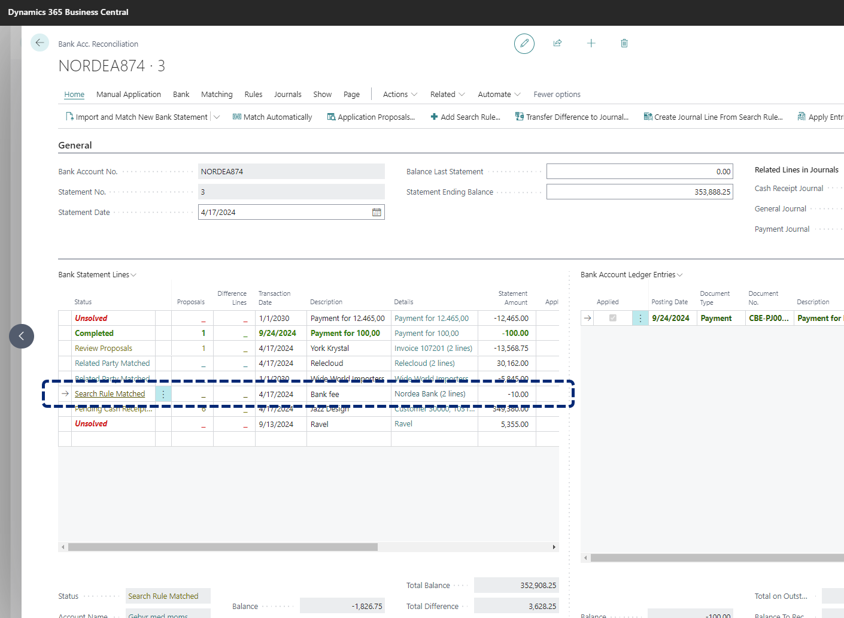Click the Apply Entries action
This screenshot has width=844, height=618.
[821, 117]
